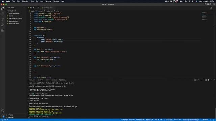Open the Manage gear in activity bar
The width and height of the screenshot is (216, 121).
[3, 116]
